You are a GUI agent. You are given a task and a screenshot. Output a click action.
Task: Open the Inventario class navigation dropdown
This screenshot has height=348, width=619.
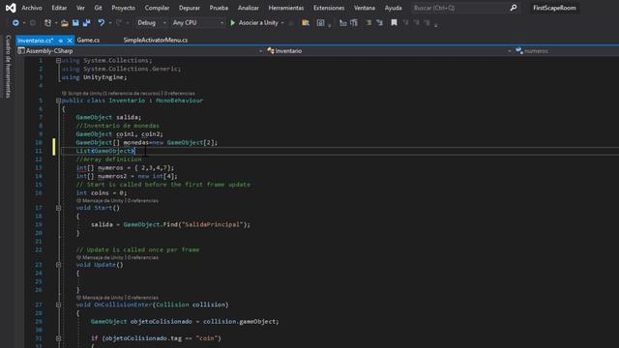[x=389, y=51]
